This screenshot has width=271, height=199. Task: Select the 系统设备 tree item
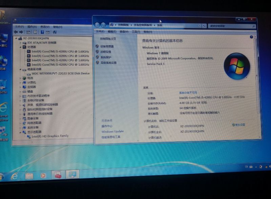click(33, 128)
